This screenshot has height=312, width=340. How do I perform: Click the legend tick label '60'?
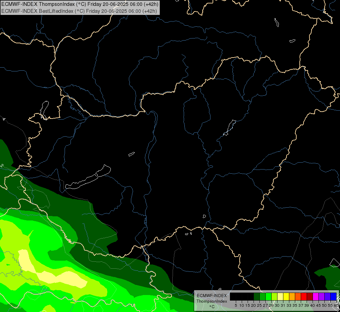tap(336, 305)
